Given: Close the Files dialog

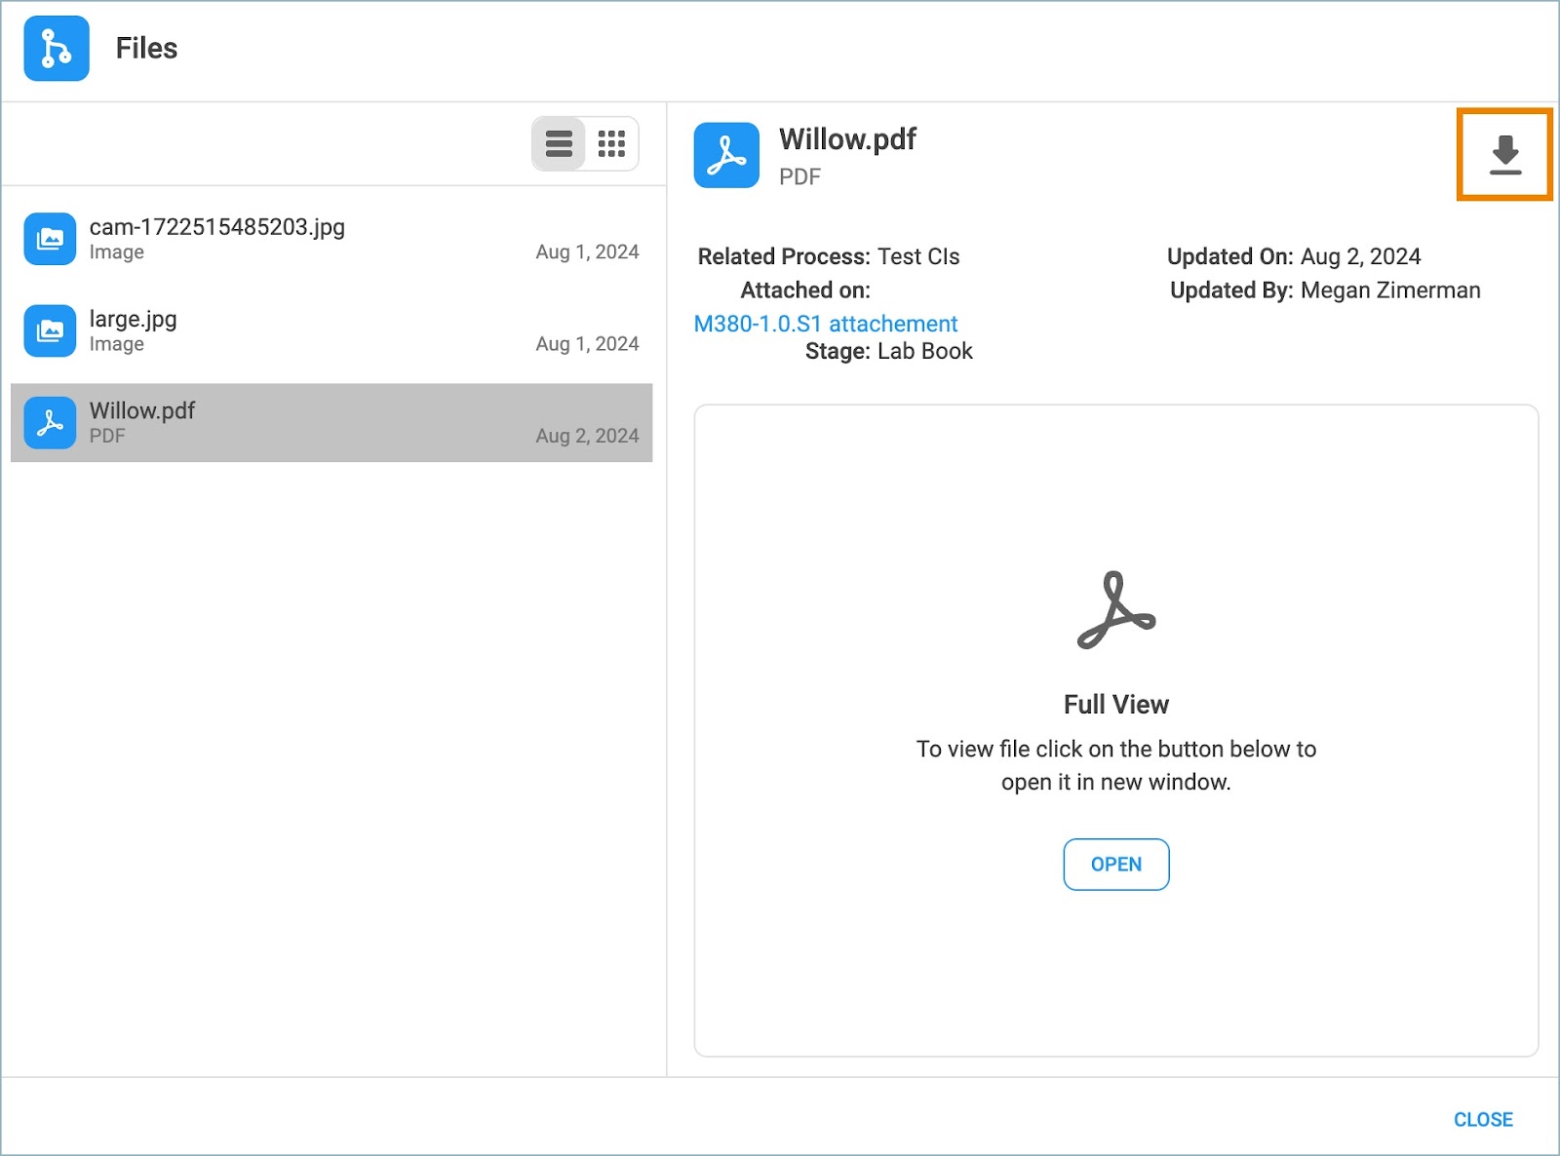Looking at the screenshot, I should [1483, 1120].
